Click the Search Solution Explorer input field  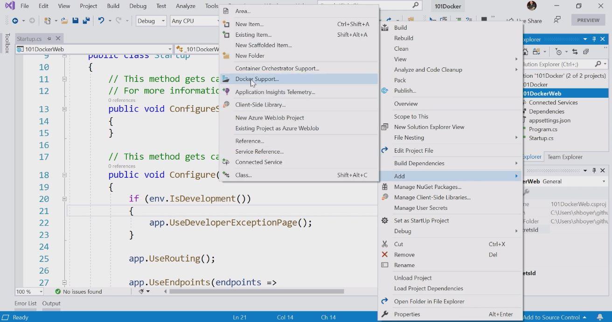pos(555,64)
